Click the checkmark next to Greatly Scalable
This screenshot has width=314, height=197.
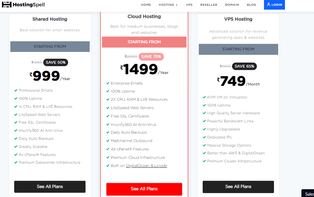[x=16, y=147]
